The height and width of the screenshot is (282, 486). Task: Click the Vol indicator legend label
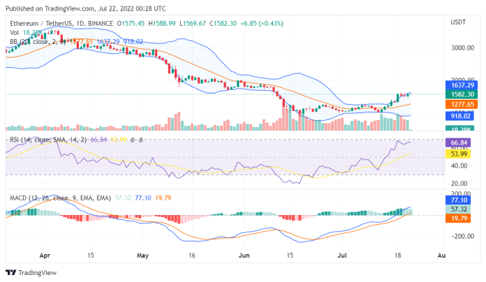click(15, 33)
